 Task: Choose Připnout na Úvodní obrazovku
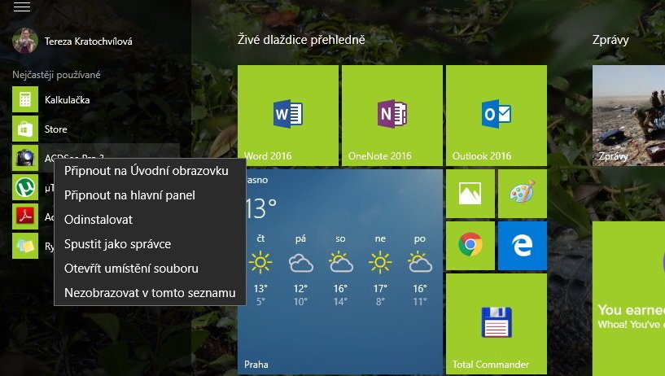(x=150, y=171)
